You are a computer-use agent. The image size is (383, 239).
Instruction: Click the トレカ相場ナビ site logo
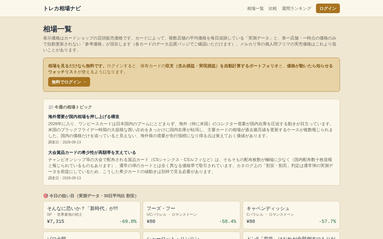[x=62, y=8]
